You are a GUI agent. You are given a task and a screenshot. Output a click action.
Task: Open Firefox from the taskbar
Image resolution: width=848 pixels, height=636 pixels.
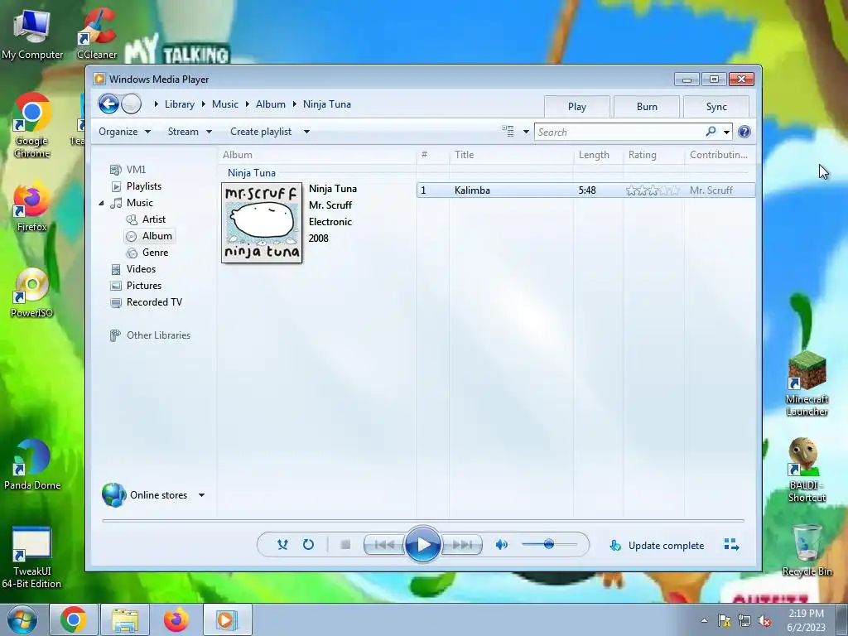coord(176,619)
